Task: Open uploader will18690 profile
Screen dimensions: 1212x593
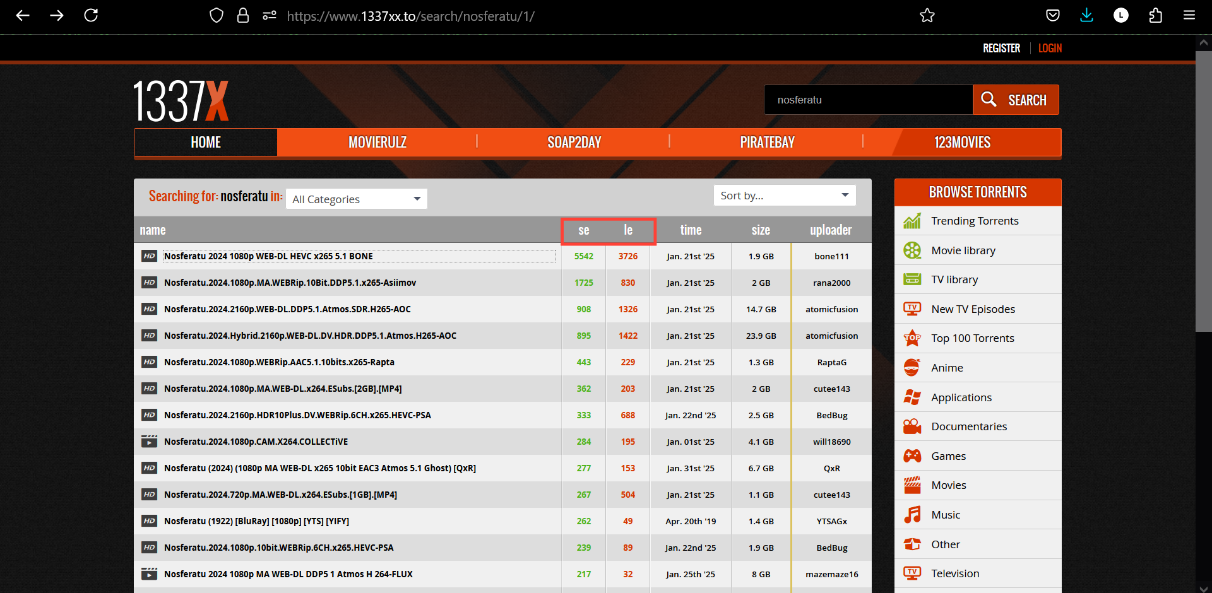Action: (831, 442)
